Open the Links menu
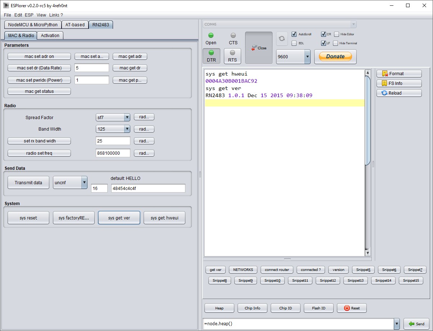Viewport: 433px width, 331px height. (x=54, y=15)
